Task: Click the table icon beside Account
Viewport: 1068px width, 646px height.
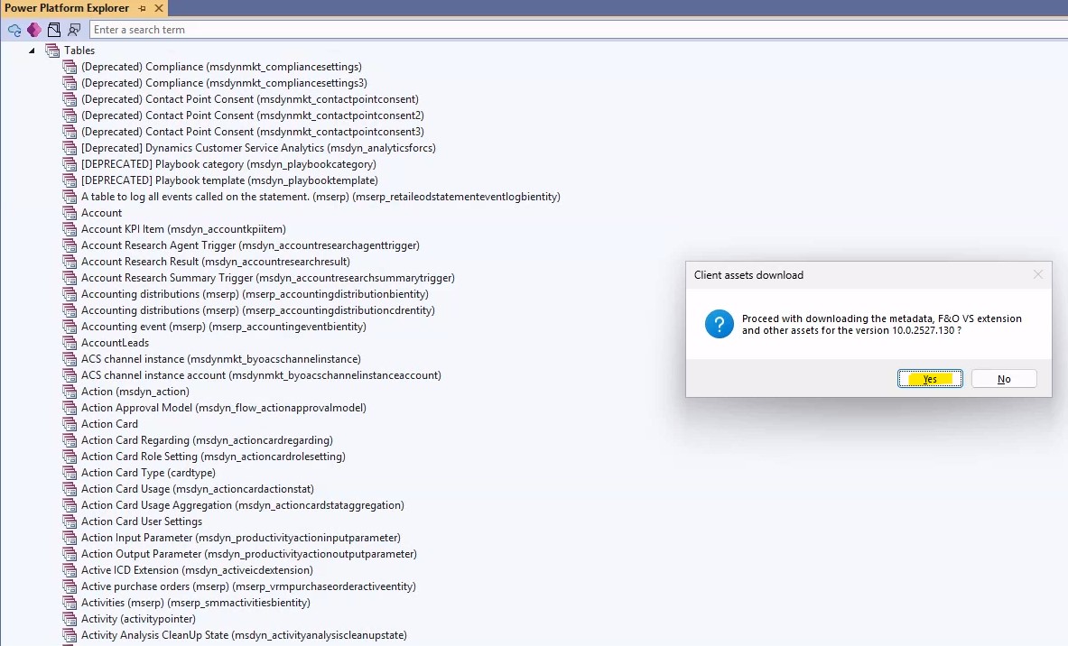Action: (x=70, y=213)
